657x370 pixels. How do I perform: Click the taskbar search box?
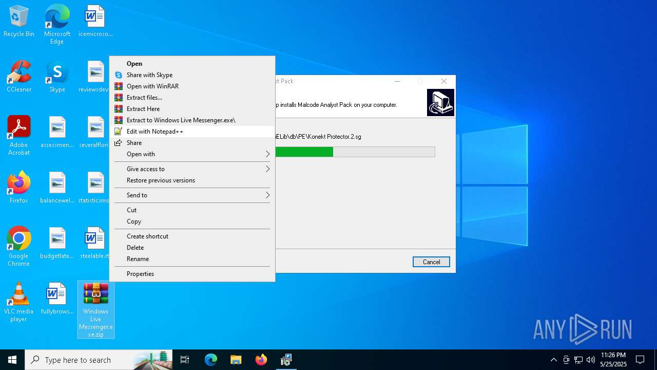click(x=99, y=360)
